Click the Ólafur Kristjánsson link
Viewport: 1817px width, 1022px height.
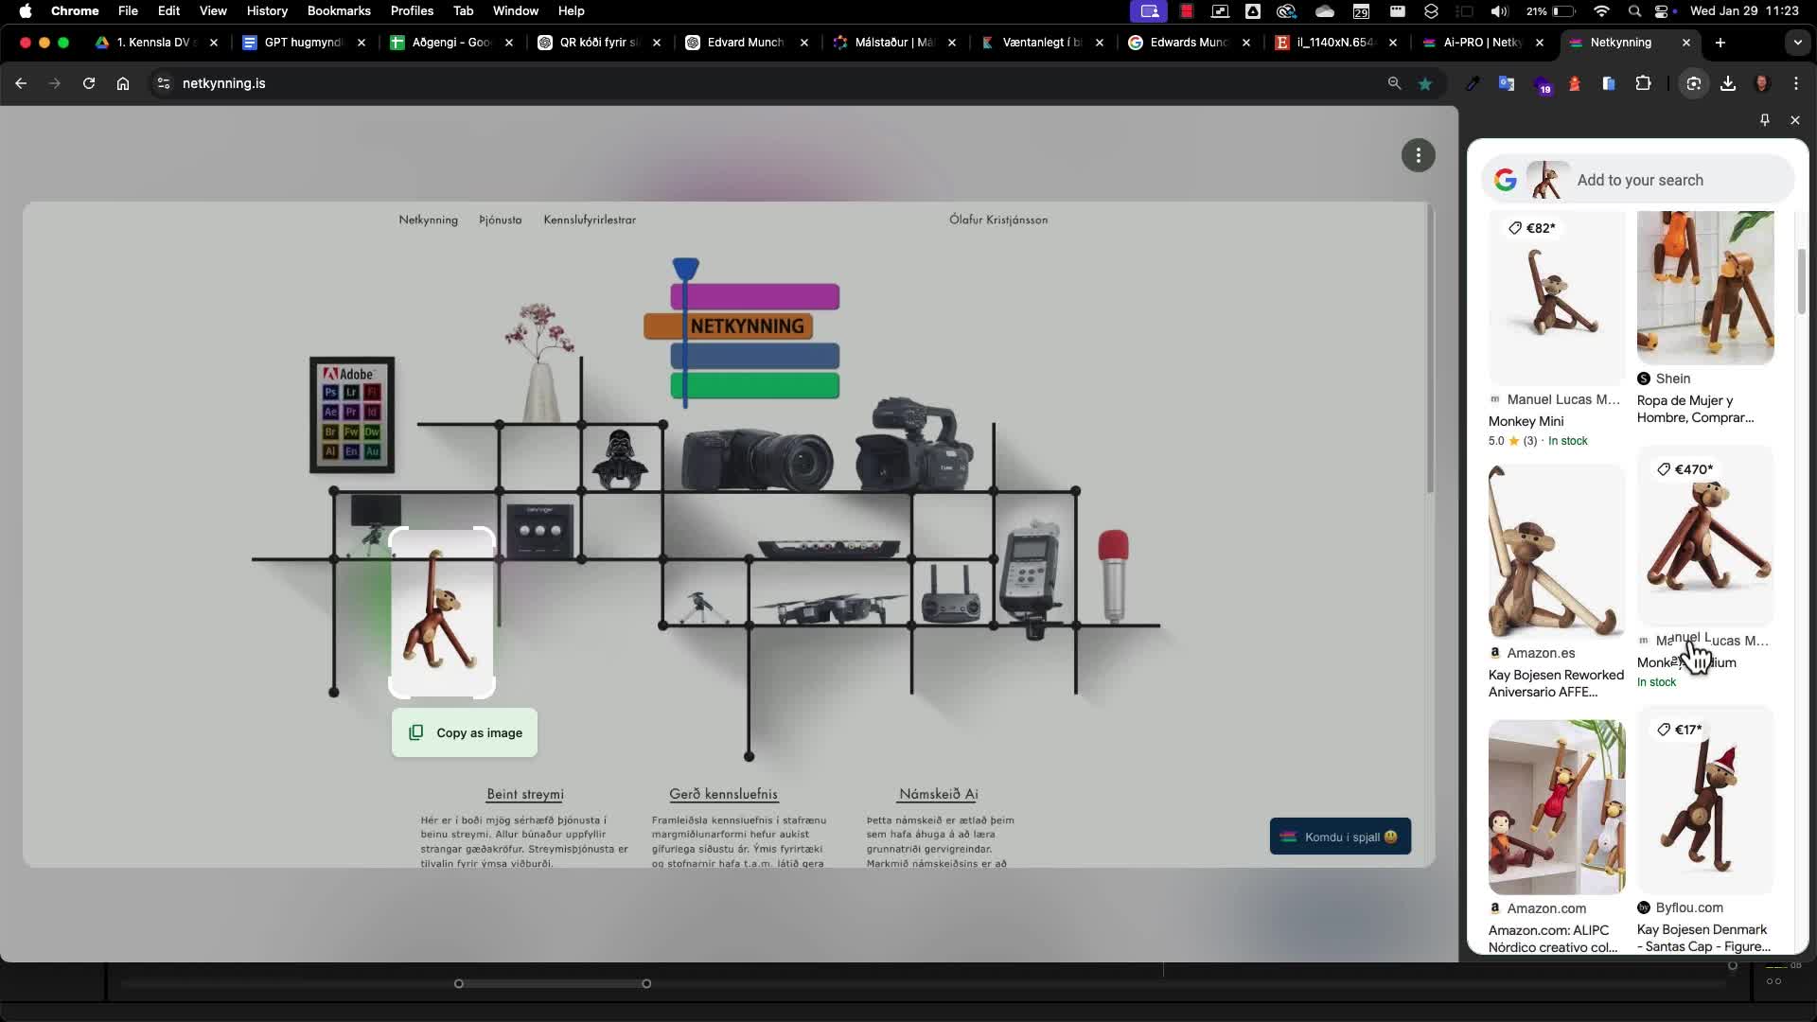point(998,220)
